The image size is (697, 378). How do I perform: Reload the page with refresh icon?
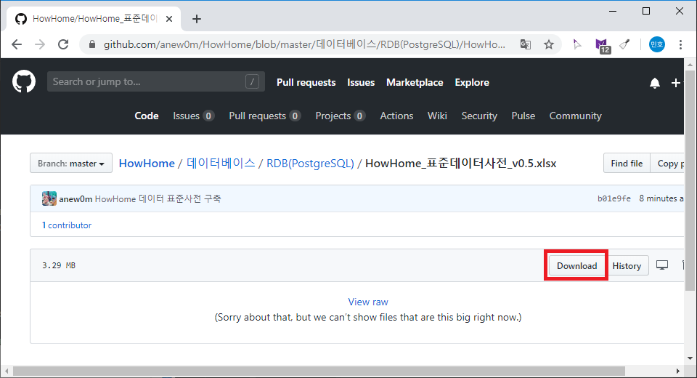click(x=63, y=44)
